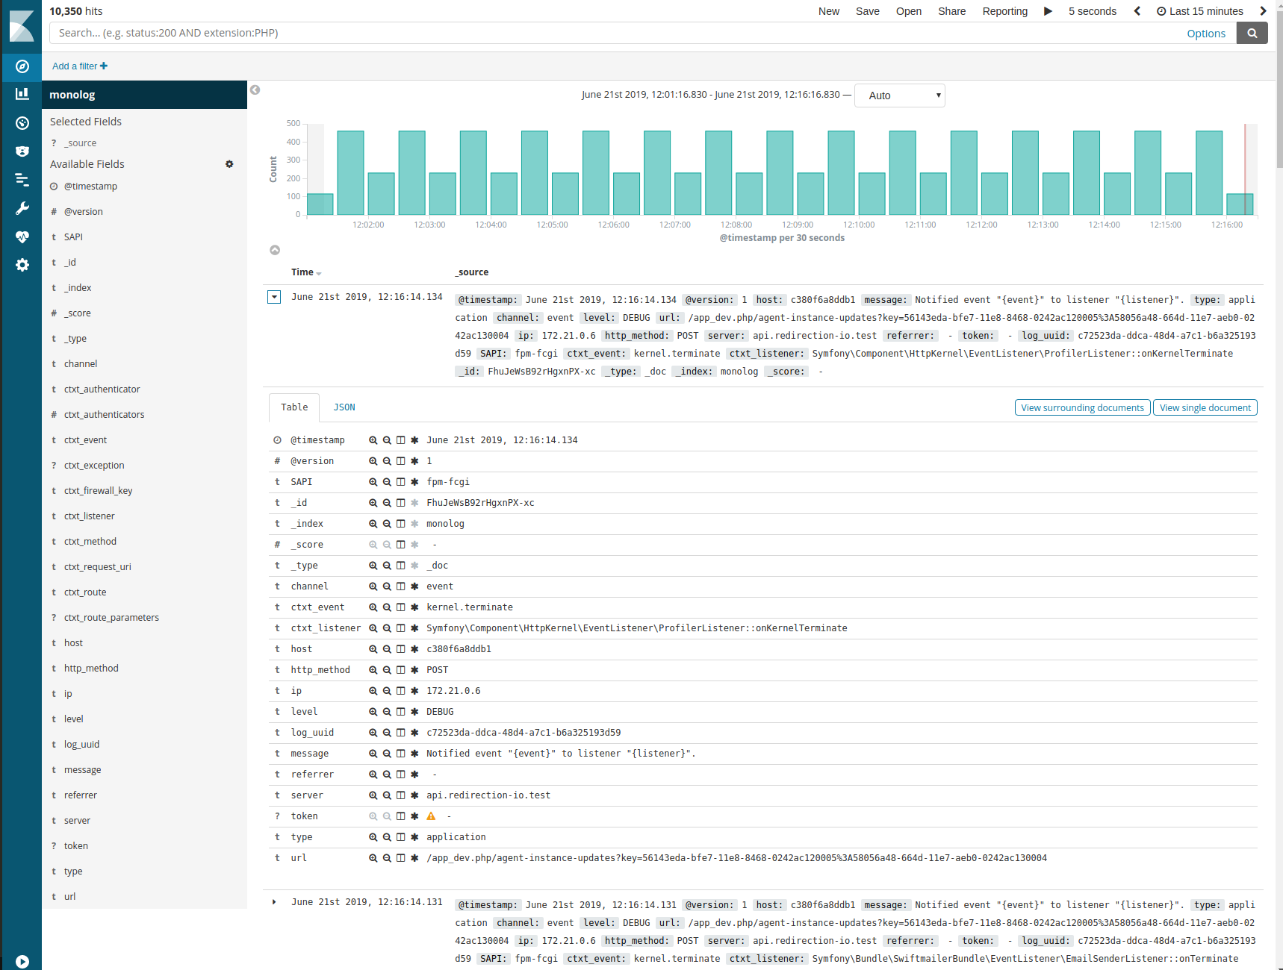This screenshot has height=970, width=1283.
Task: Click the Add a filter link
Action: 80,66
